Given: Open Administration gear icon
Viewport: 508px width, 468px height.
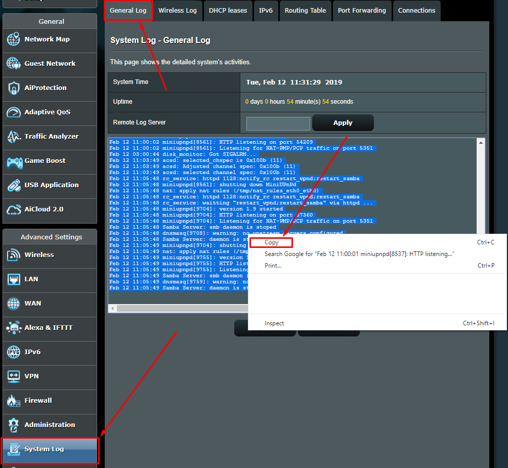Looking at the screenshot, I should pyautogui.click(x=14, y=425).
